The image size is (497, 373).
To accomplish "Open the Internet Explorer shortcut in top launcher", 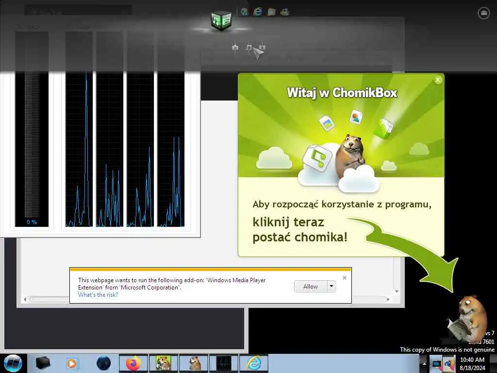I will point(257,12).
